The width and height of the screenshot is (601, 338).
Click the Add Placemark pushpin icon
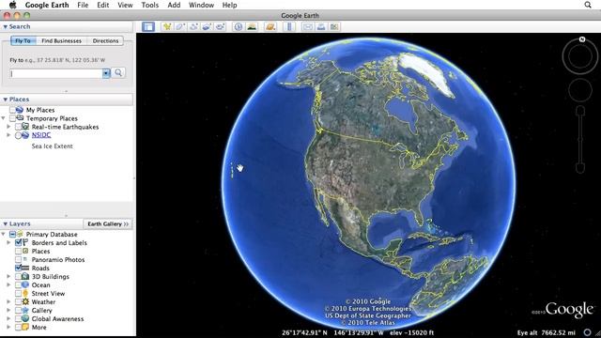point(167,27)
